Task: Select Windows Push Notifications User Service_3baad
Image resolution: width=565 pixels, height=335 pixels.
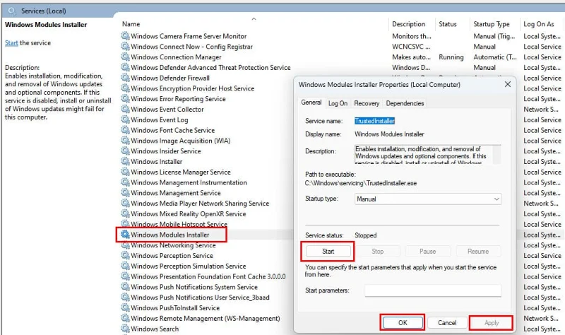Action: (x=200, y=298)
